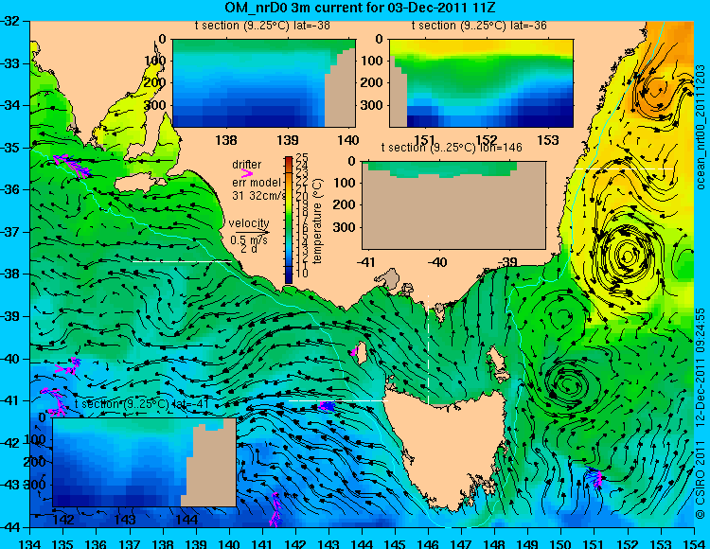Click the 'velocity' legend label
The width and height of the screenshot is (710, 549).
[249, 223]
